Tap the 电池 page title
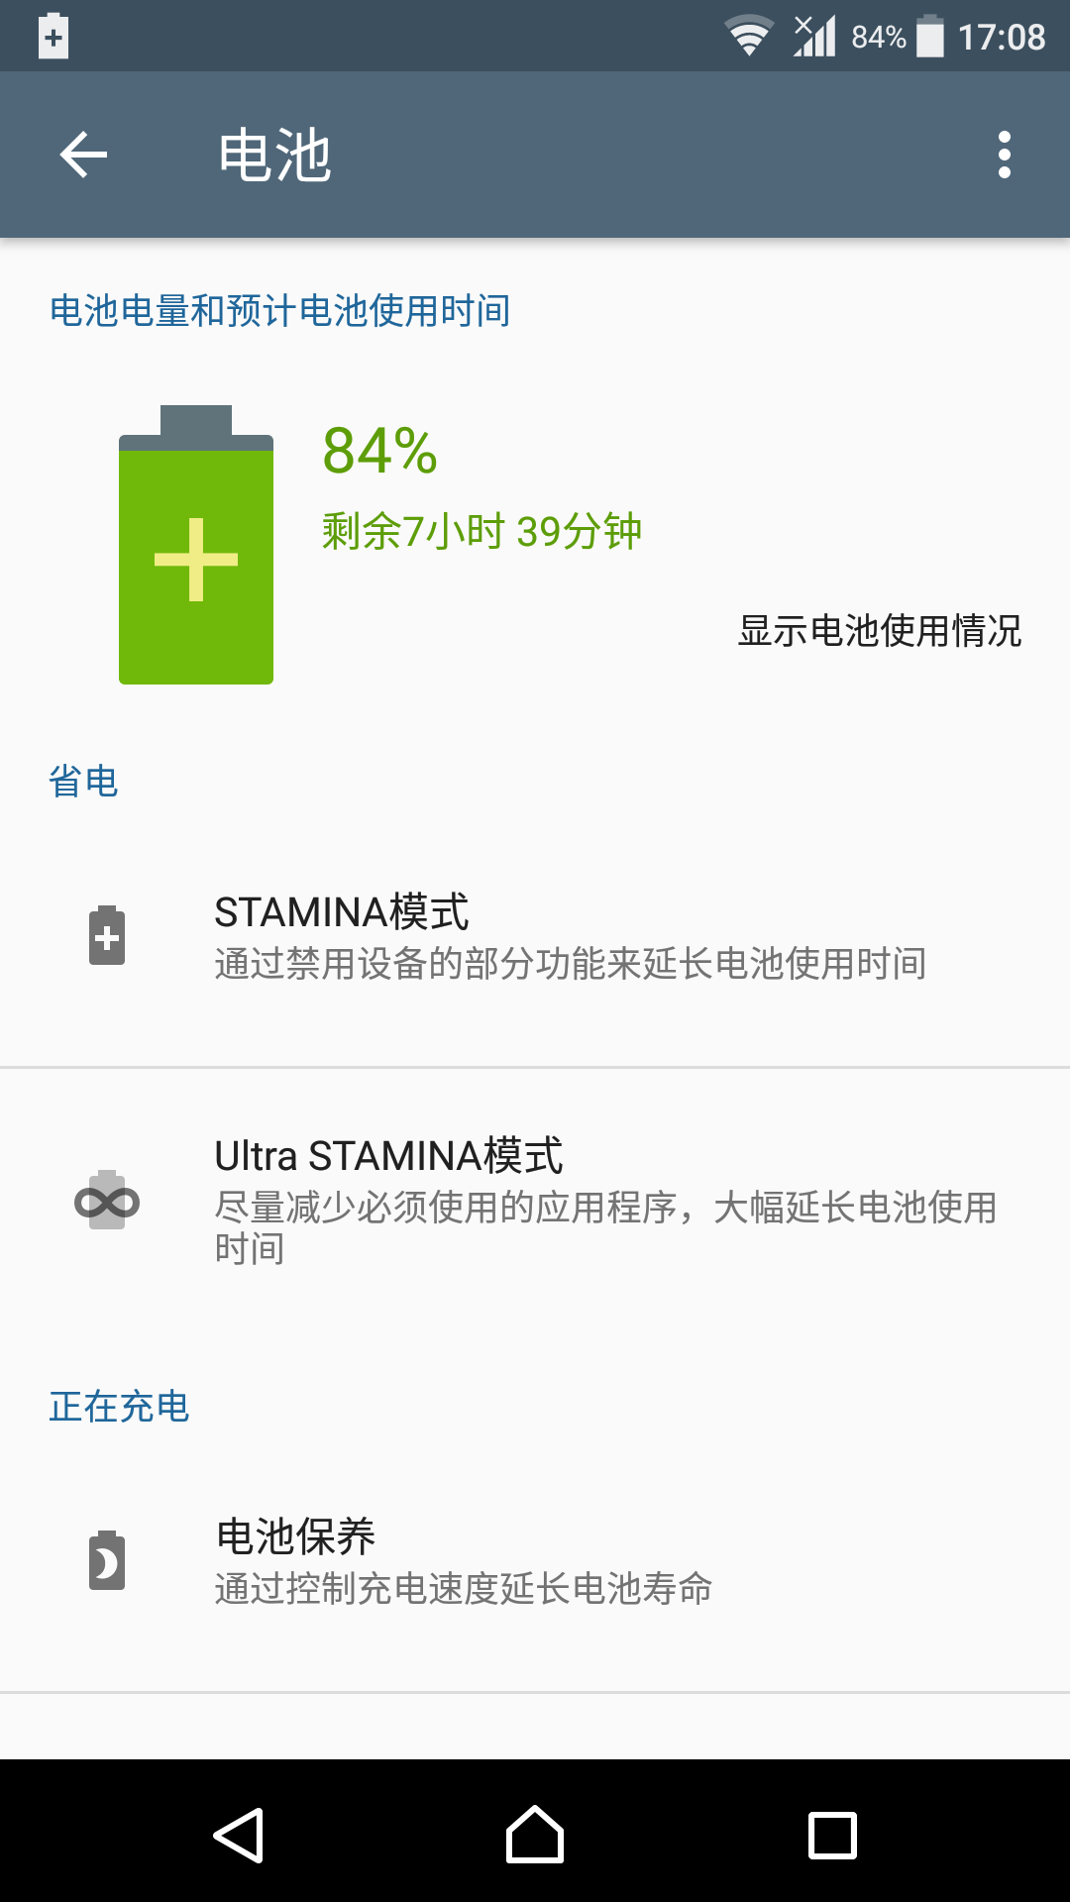The image size is (1070, 1902). tap(274, 156)
